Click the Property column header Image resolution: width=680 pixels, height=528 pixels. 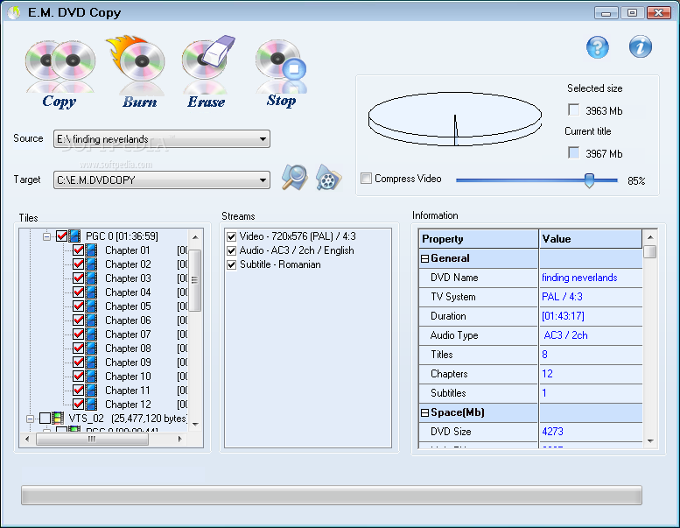(479, 239)
